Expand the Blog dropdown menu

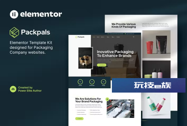pyautogui.click(x=113, y=37)
